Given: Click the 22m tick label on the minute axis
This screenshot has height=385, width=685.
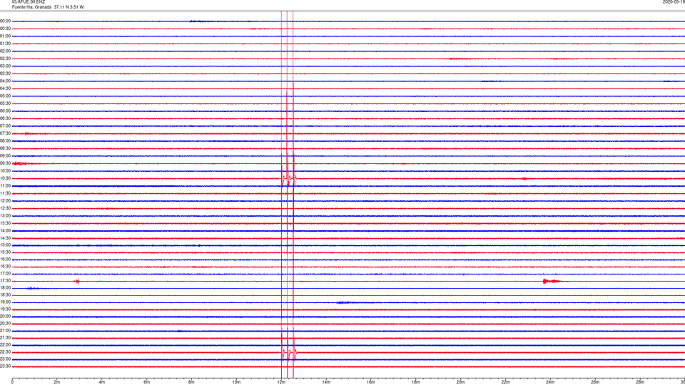Looking at the screenshot, I should click(x=505, y=382).
